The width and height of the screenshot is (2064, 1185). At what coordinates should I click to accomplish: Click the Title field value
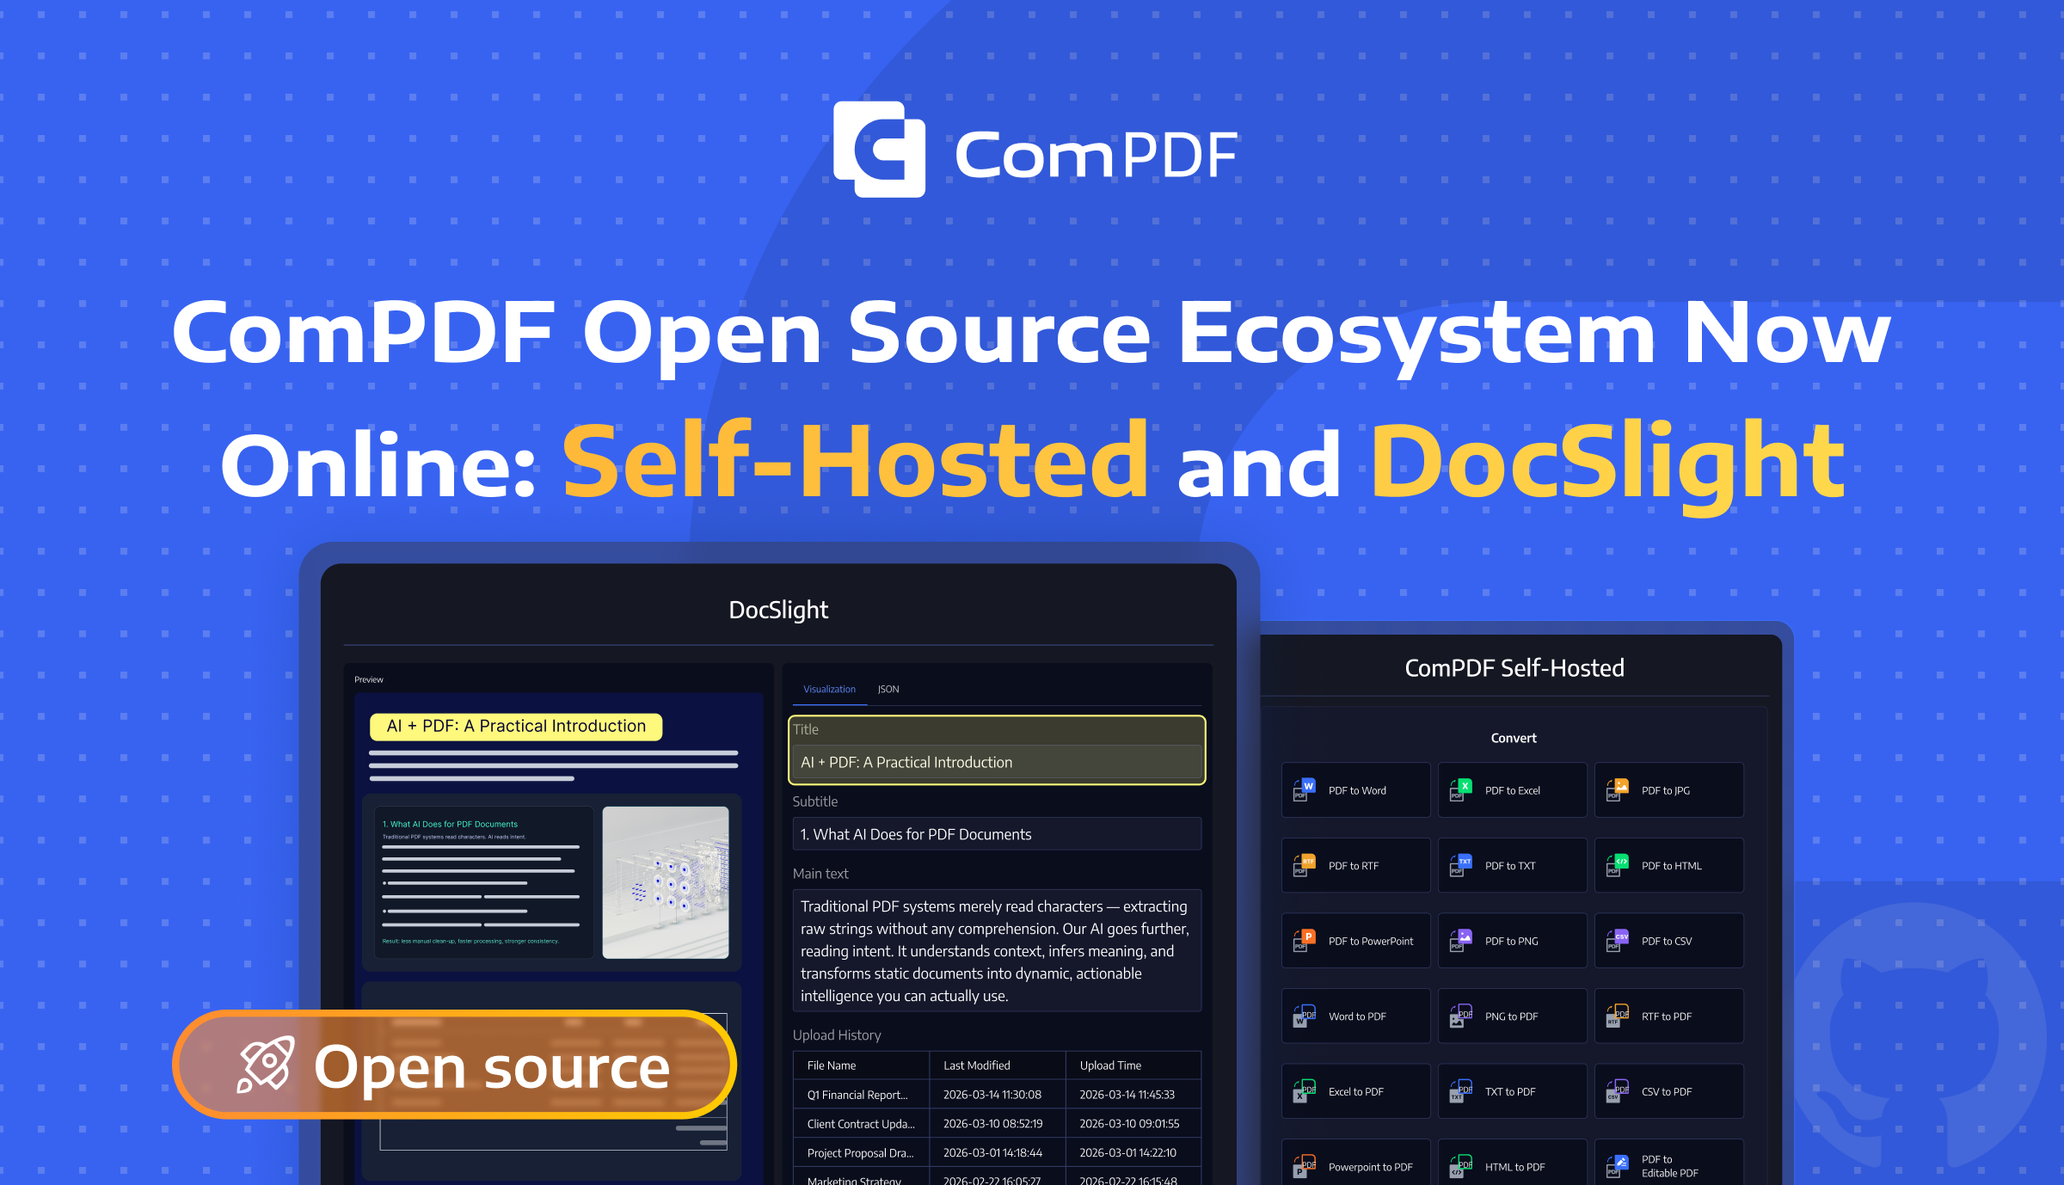pyautogui.click(x=997, y=762)
